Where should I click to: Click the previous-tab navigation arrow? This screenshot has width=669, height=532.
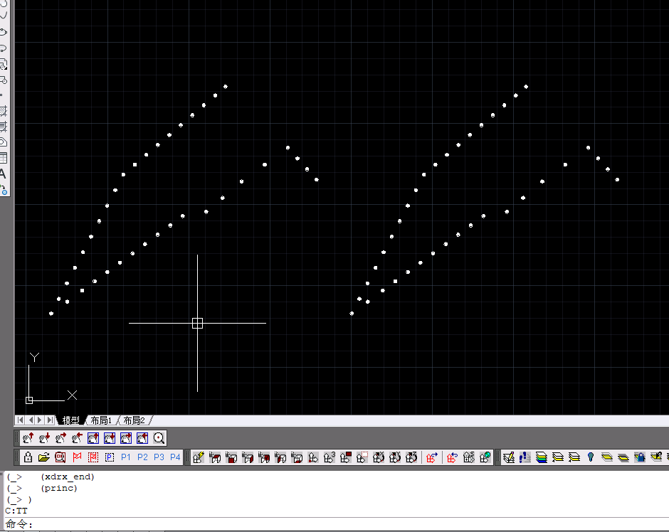[x=30, y=420]
